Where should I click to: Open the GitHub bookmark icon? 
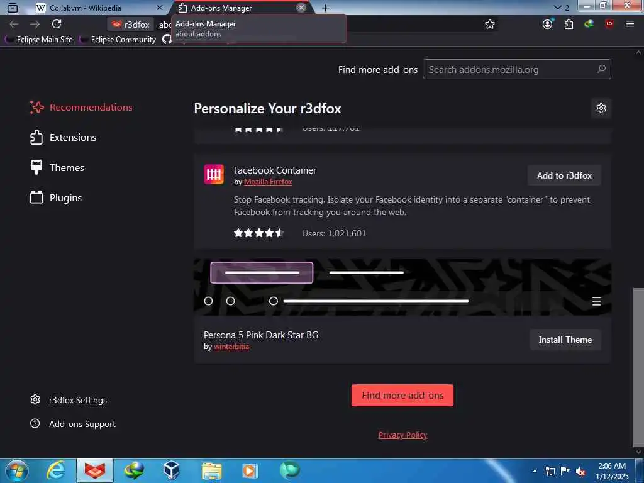[166, 40]
